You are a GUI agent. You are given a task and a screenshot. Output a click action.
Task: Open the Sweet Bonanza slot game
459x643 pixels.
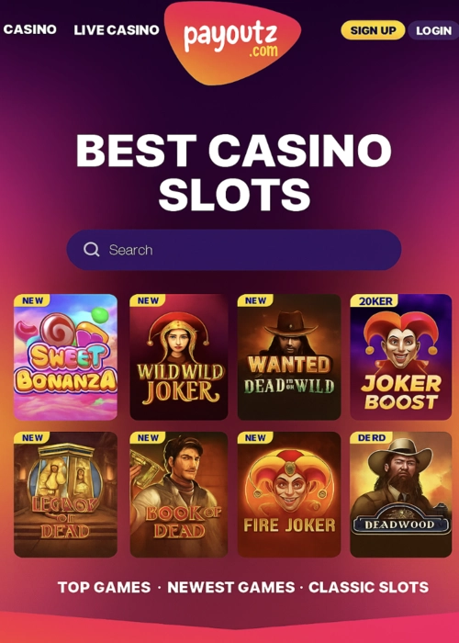(x=65, y=356)
